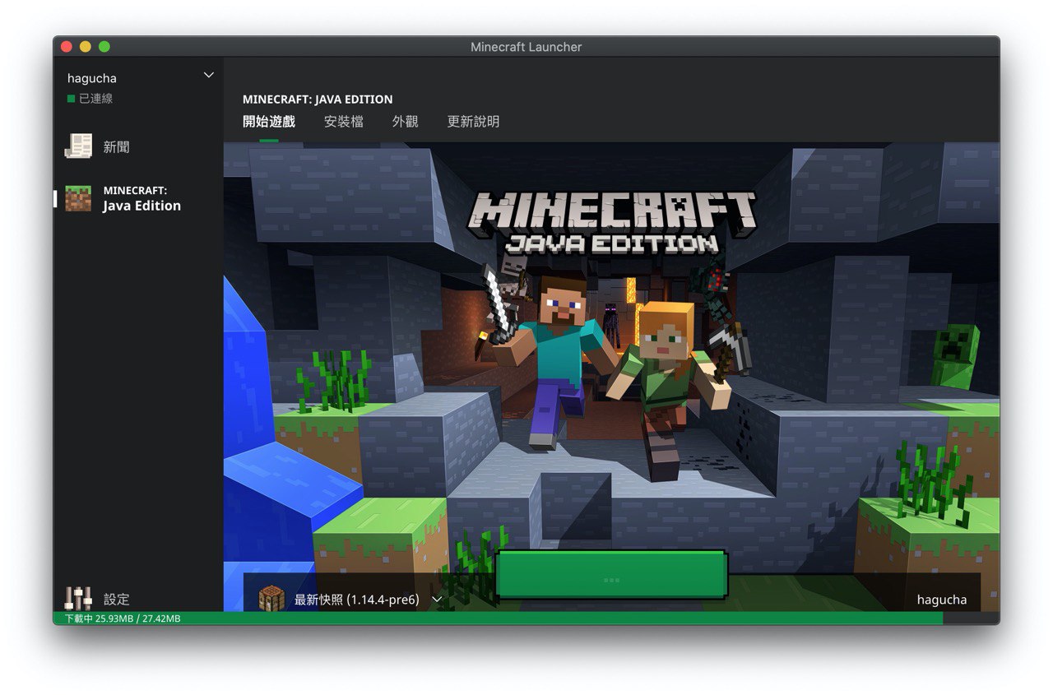Maximize the Minecraft Launcher window

[104, 47]
